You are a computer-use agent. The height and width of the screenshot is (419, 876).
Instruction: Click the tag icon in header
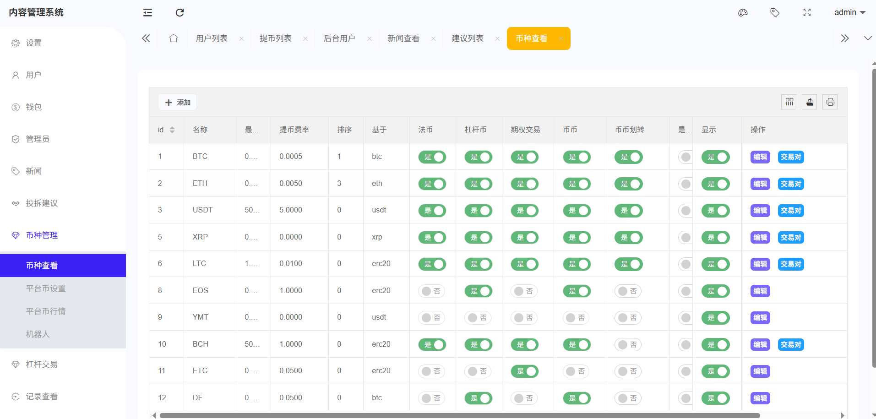click(x=775, y=13)
